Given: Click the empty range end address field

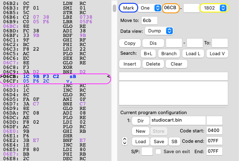Looking at the screenshot, I should pos(192,8).
